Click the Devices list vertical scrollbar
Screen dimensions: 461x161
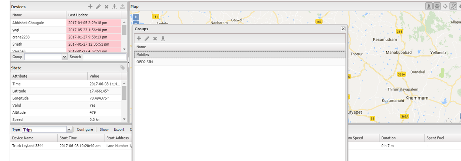(x=124, y=35)
